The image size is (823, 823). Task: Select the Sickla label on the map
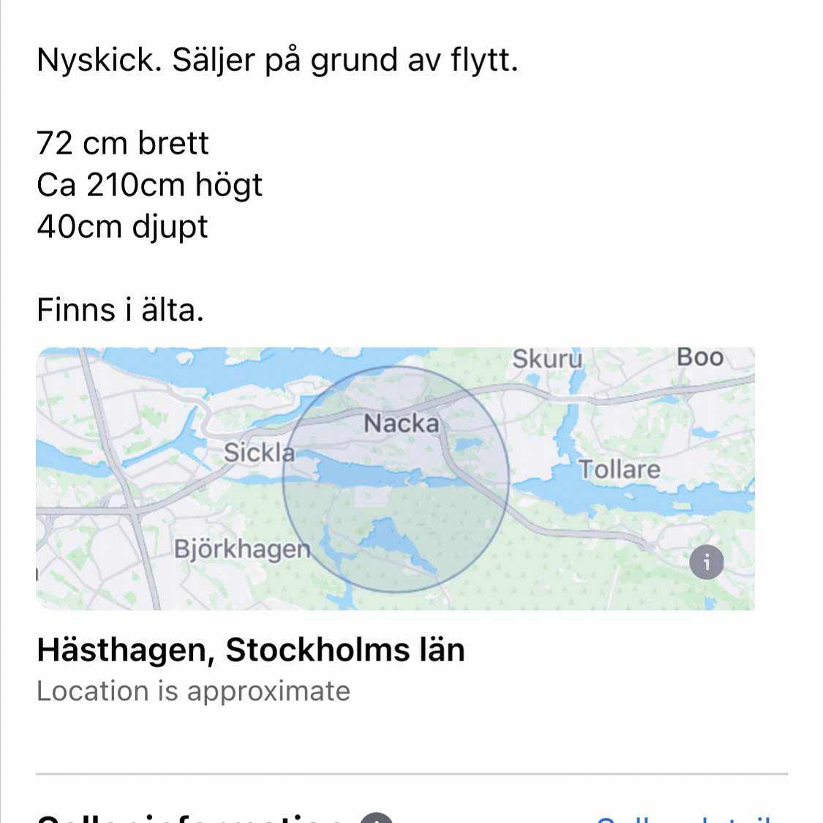pyautogui.click(x=259, y=452)
